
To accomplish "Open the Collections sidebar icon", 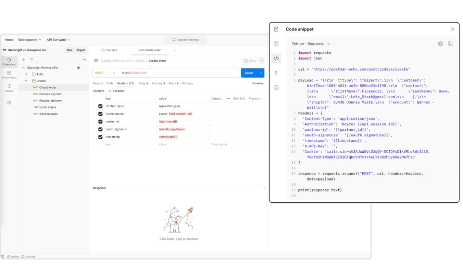I will [9, 62].
